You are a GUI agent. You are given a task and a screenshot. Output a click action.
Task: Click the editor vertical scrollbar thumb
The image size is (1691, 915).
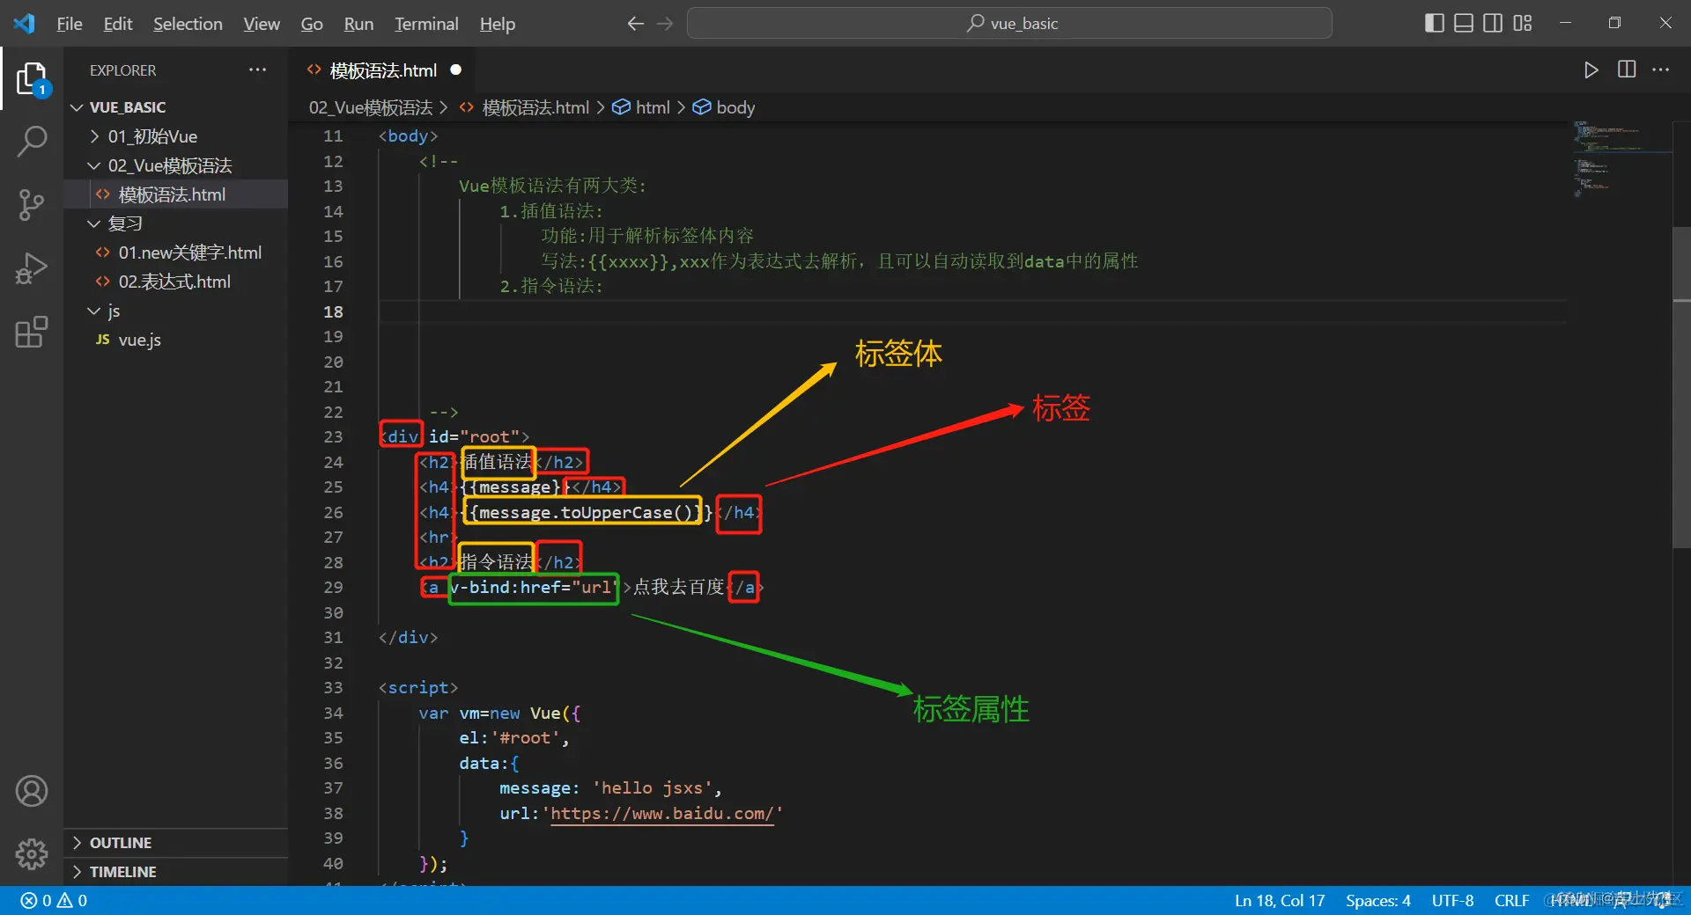1681,387
